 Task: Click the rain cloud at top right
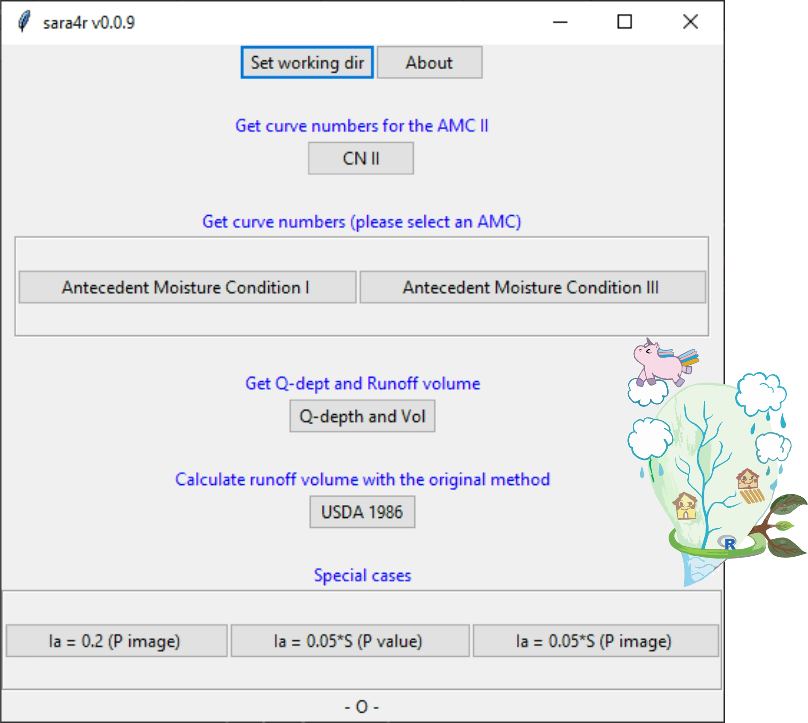point(761,393)
